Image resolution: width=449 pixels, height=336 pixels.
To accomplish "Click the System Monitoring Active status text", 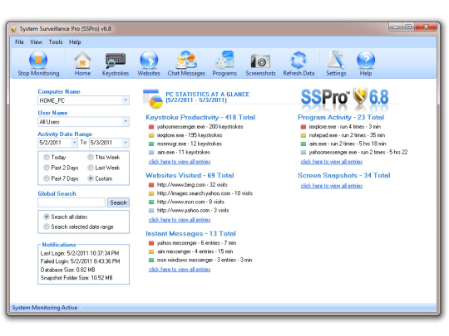I will tap(45, 308).
